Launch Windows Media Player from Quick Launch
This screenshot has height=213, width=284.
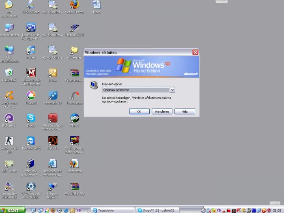[59, 210]
